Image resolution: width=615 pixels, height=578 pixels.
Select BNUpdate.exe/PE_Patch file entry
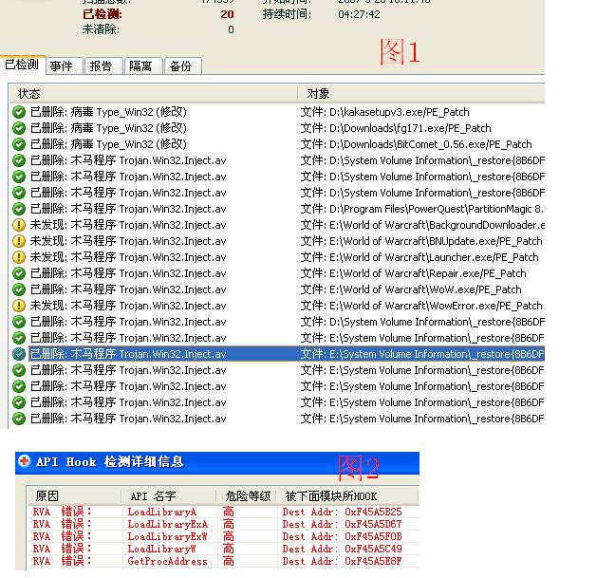coord(421,241)
